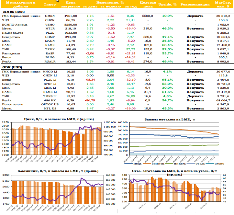Click the RUALR ticker cell
The height and width of the screenshot is (215, 234).
(50, 61)
